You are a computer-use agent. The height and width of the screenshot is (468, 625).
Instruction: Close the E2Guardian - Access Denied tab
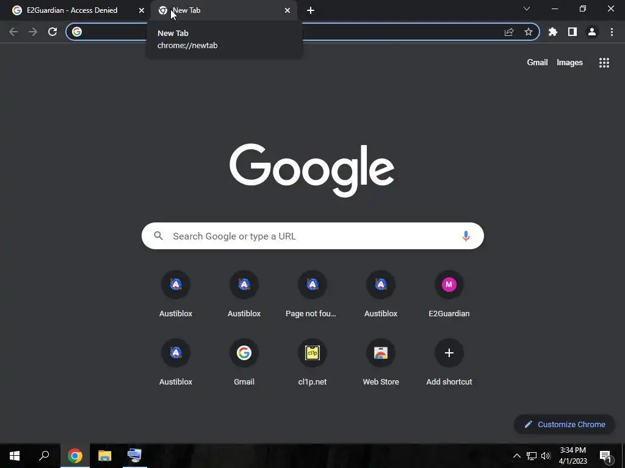[142, 10]
